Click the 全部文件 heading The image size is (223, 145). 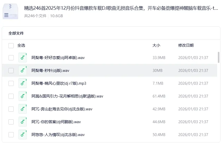[16, 33]
